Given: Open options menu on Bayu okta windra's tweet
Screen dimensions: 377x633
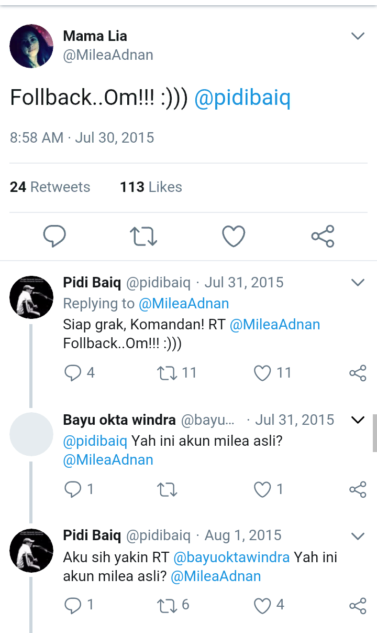Looking at the screenshot, I should coord(358,420).
